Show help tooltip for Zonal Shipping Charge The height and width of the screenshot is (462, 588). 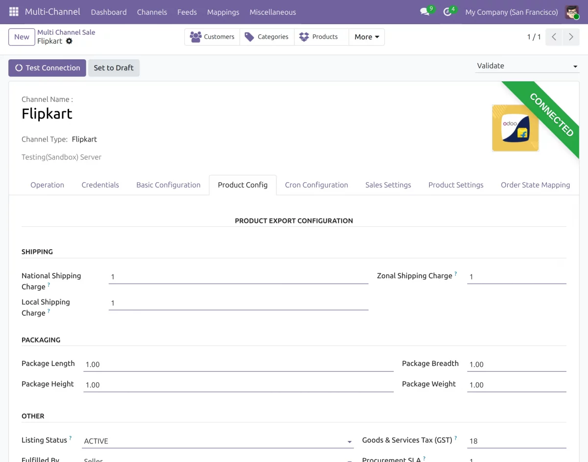(x=456, y=273)
